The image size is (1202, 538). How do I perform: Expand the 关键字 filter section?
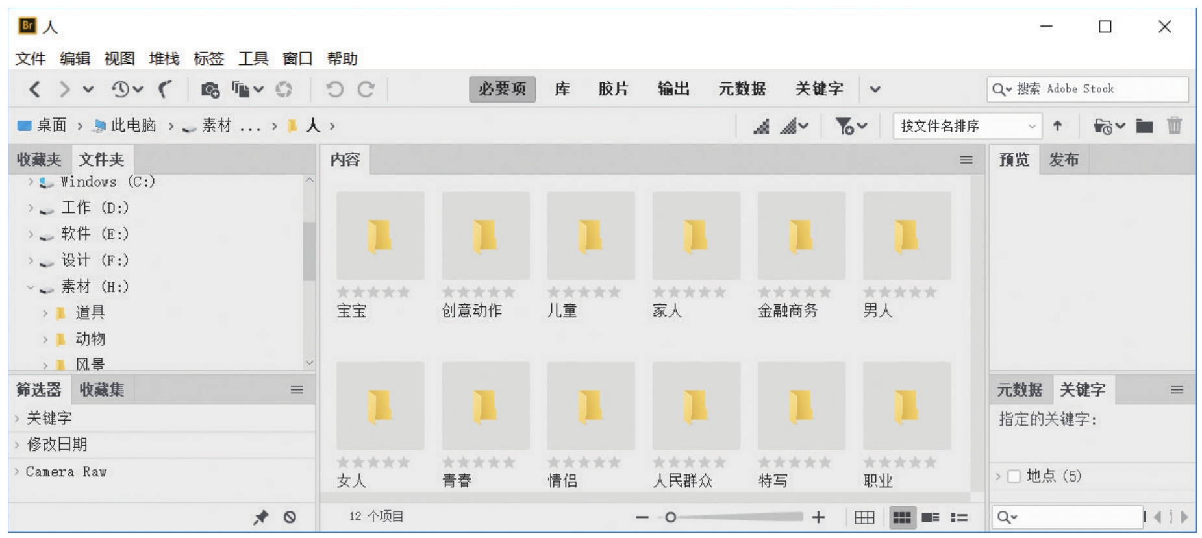coord(17,419)
